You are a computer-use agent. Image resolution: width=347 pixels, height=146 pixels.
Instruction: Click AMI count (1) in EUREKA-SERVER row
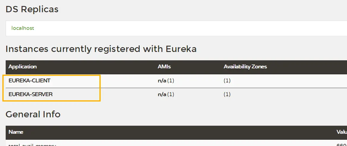pyautogui.click(x=171, y=94)
